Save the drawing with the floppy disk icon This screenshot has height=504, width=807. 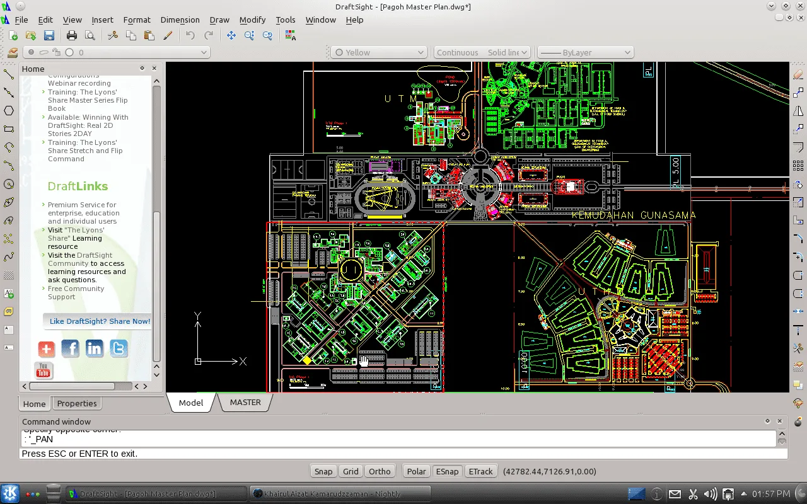pyautogui.click(x=49, y=36)
